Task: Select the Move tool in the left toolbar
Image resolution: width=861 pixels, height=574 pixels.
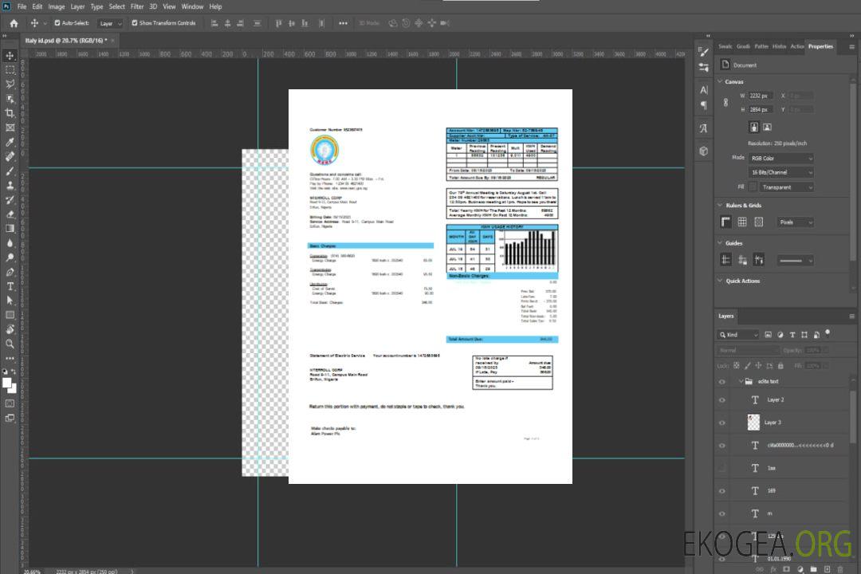Action: pyautogui.click(x=10, y=56)
